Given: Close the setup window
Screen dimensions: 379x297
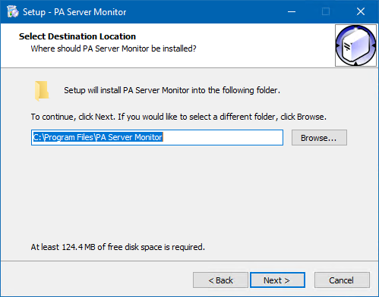Looking at the screenshot, I should 361,11.
